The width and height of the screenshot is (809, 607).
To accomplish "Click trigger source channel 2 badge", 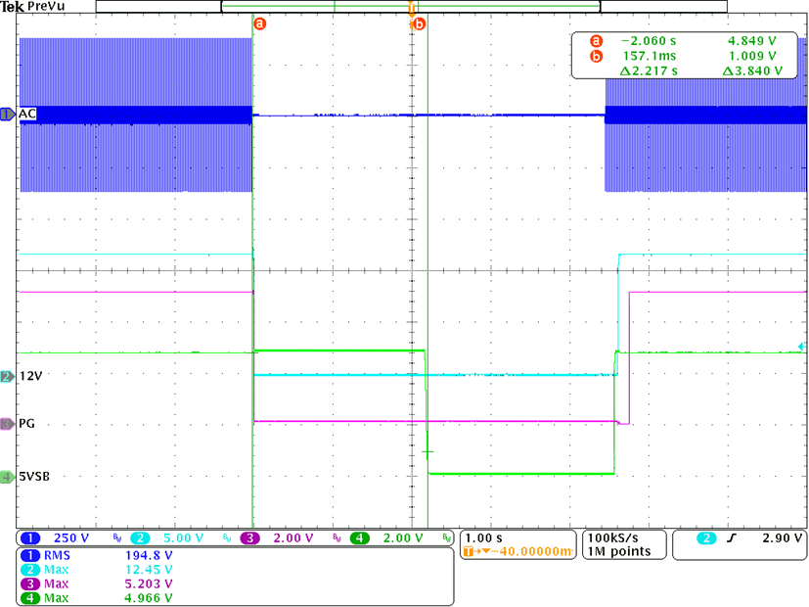I will (x=706, y=538).
